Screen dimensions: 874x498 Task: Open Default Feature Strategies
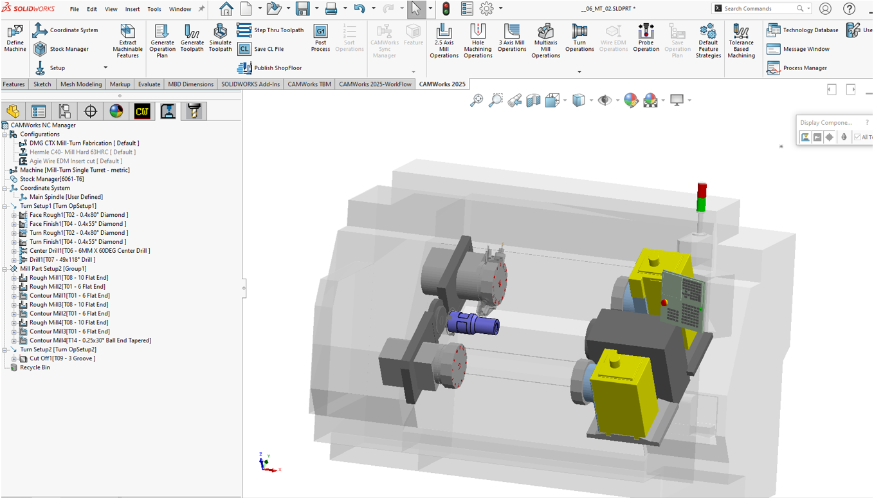708,41
